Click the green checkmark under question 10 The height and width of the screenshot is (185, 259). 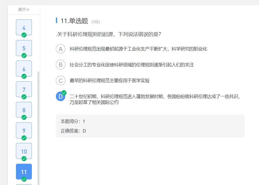[x=24, y=159]
